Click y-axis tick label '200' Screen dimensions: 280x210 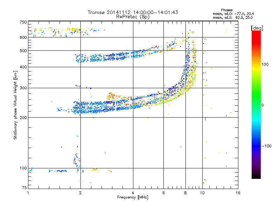(x=23, y=118)
